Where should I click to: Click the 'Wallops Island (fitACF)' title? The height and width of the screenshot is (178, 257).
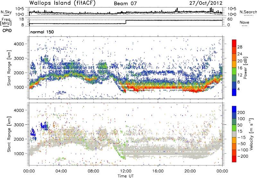(62, 3)
